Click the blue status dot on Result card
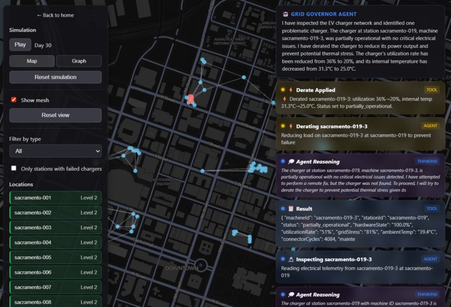Image resolution: width=451 pixels, height=307 pixels. tap(283, 208)
